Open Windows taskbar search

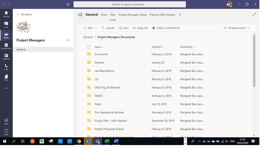pyautogui.click(x=14, y=141)
